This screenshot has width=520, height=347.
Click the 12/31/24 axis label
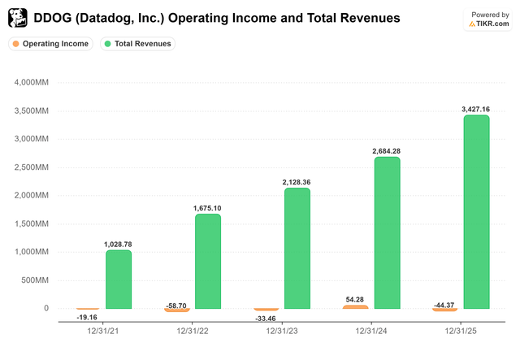point(371,331)
